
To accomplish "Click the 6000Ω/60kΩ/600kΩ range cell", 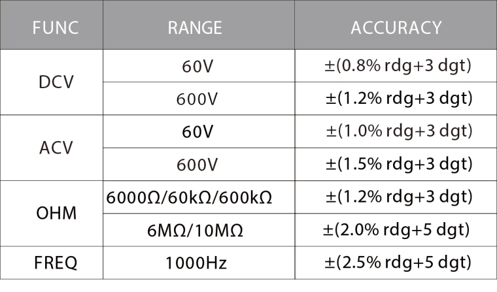I will (189, 197).
